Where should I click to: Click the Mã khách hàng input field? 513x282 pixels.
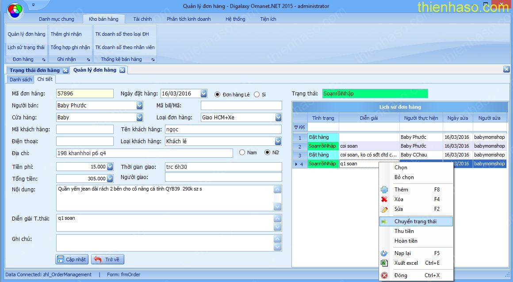[84, 129]
